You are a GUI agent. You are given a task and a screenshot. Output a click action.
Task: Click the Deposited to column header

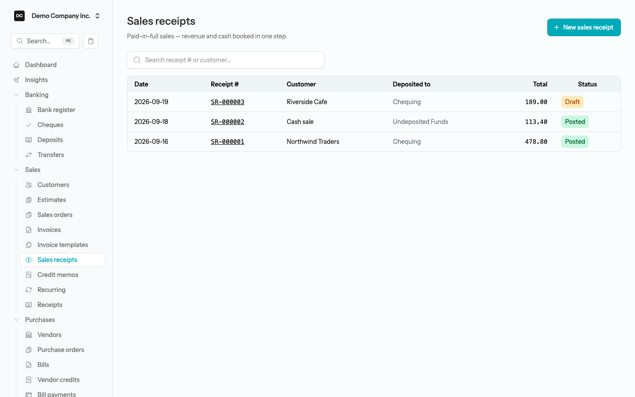411,84
